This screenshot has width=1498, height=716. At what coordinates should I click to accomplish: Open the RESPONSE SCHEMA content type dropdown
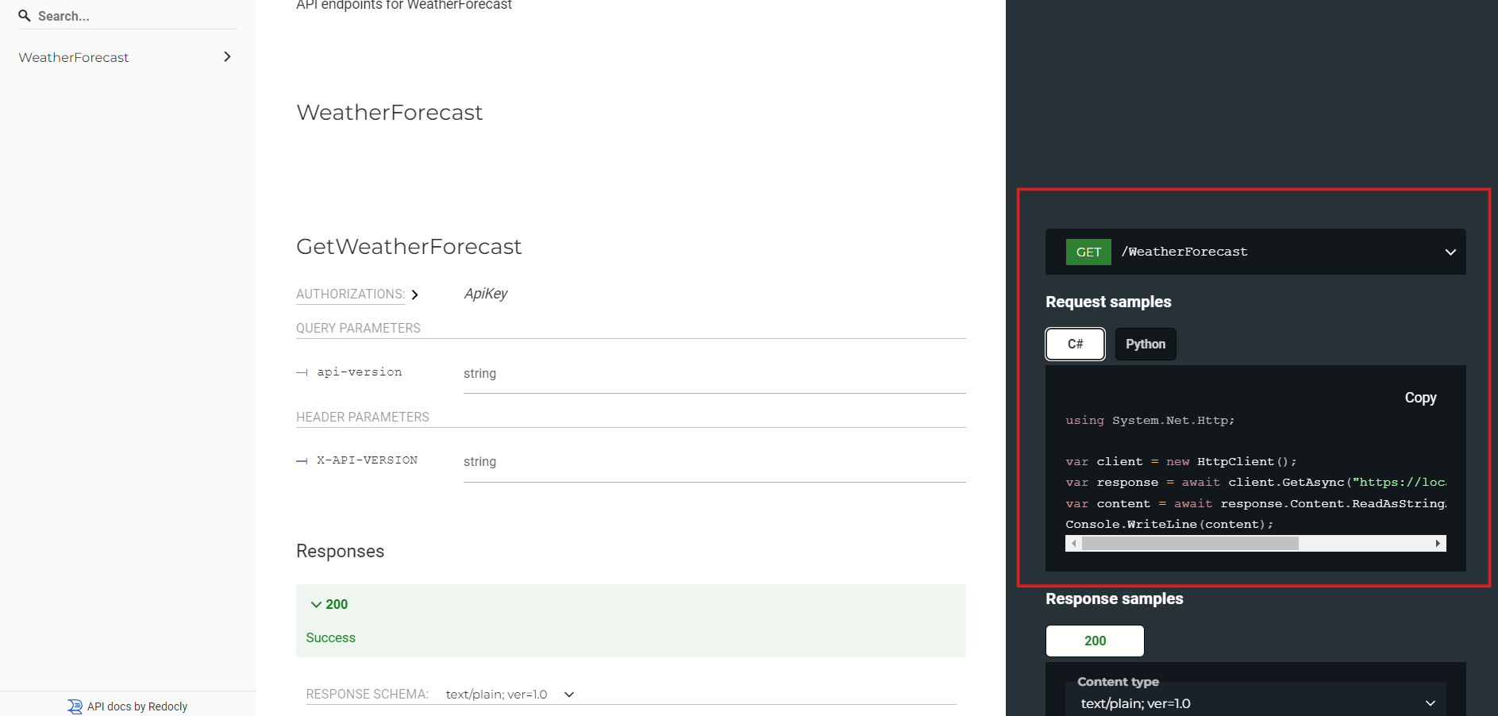(x=510, y=695)
